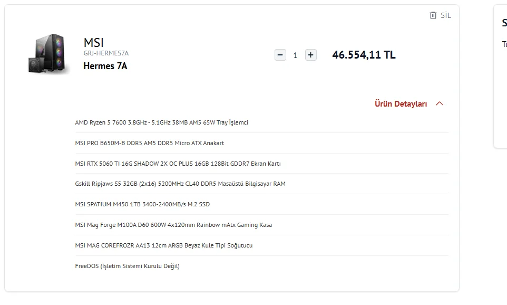Increase quantity with the plus button
The width and height of the screenshot is (507, 305).
pos(311,55)
